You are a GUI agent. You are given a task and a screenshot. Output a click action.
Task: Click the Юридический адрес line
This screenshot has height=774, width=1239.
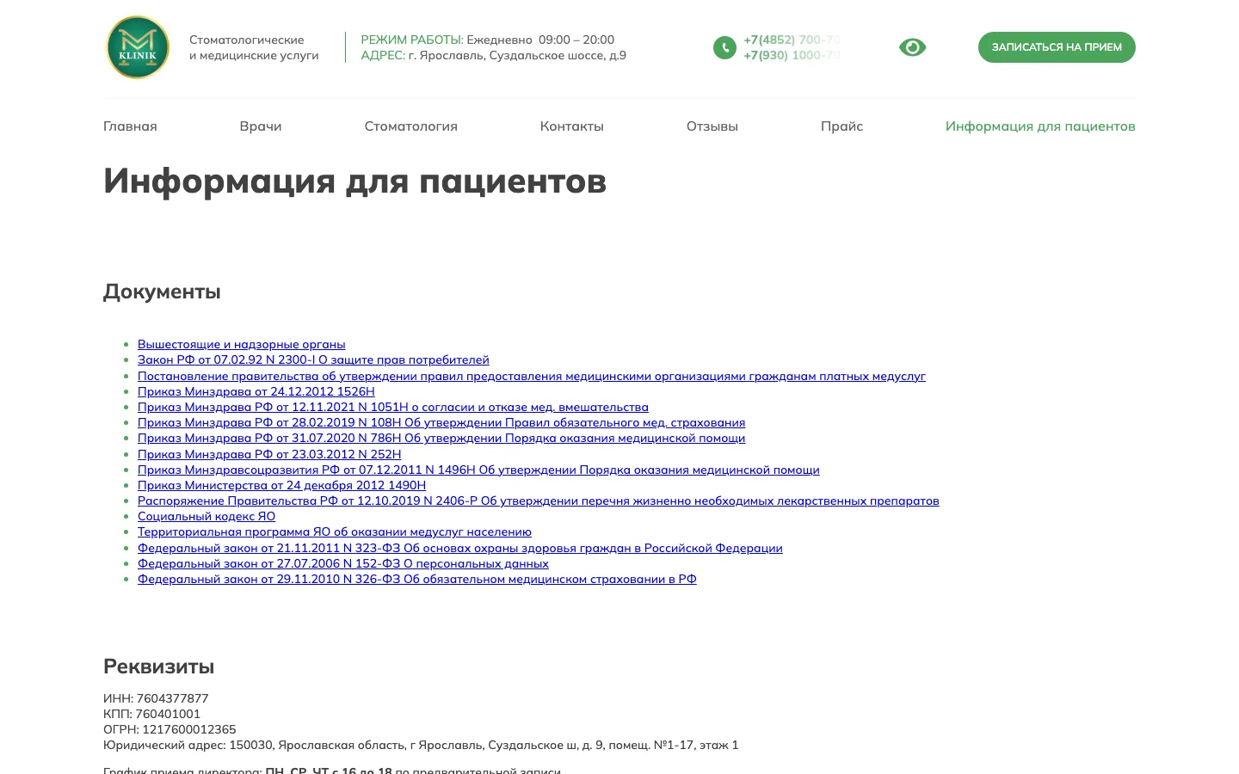pos(421,745)
